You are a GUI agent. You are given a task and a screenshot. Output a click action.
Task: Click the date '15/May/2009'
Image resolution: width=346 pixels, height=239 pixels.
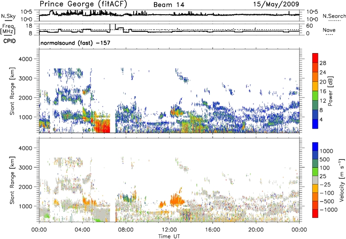point(276,4)
